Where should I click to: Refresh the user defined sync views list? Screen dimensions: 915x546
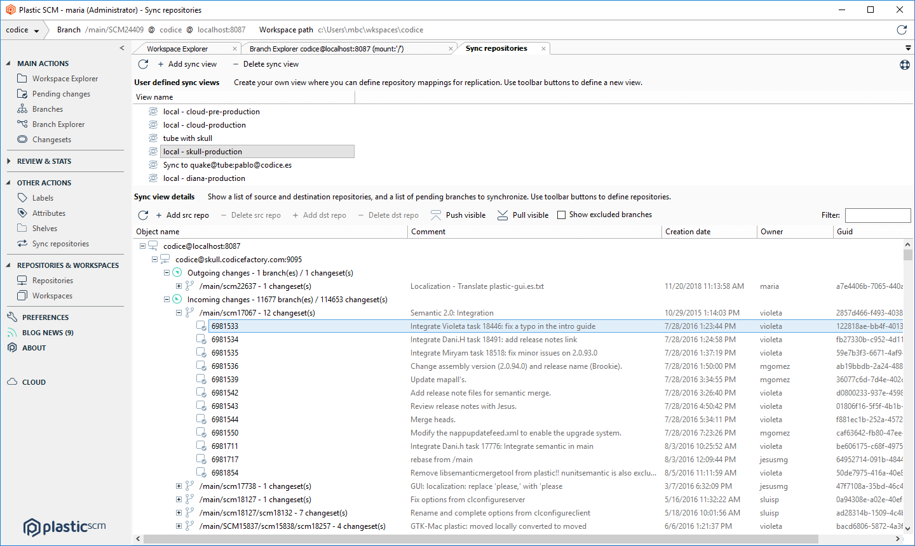pos(143,64)
